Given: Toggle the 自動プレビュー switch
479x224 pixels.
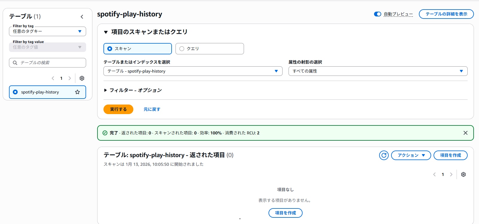Looking at the screenshot, I should click(x=377, y=14).
